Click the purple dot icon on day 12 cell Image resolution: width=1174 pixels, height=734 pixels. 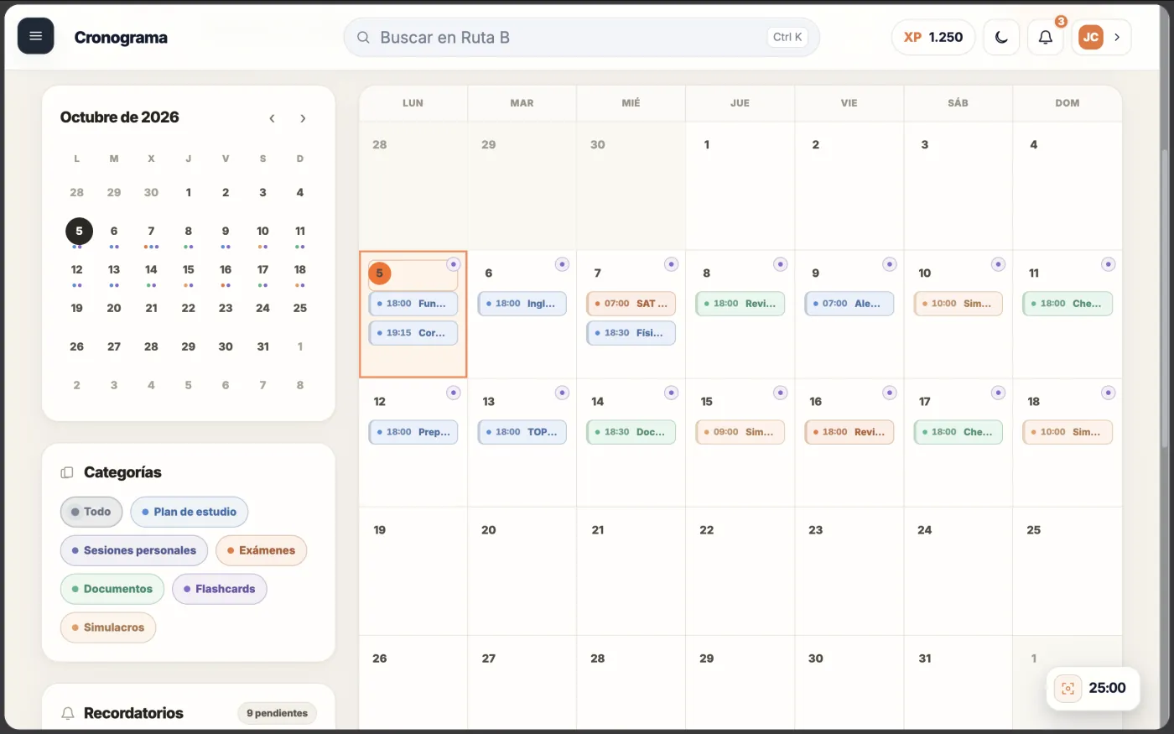453,393
